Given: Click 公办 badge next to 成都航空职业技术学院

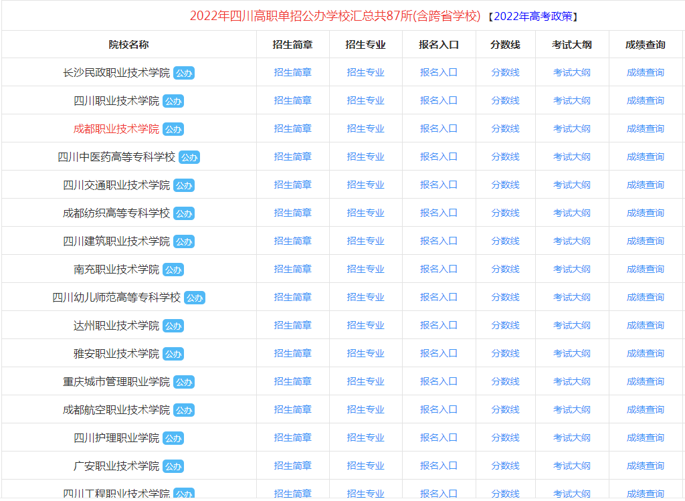Looking at the screenshot, I should point(184,410).
